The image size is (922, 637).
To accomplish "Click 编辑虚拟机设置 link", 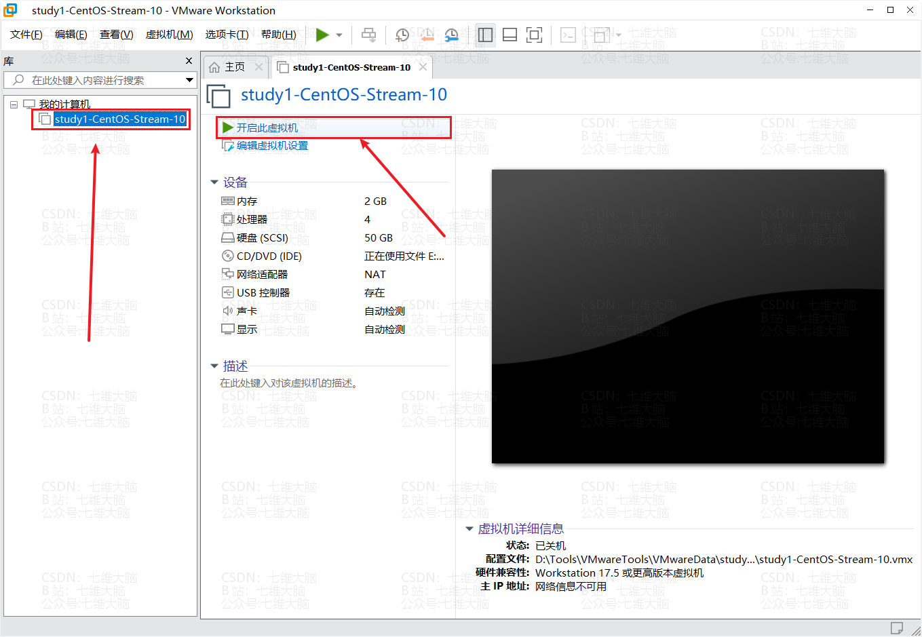I will 272,146.
